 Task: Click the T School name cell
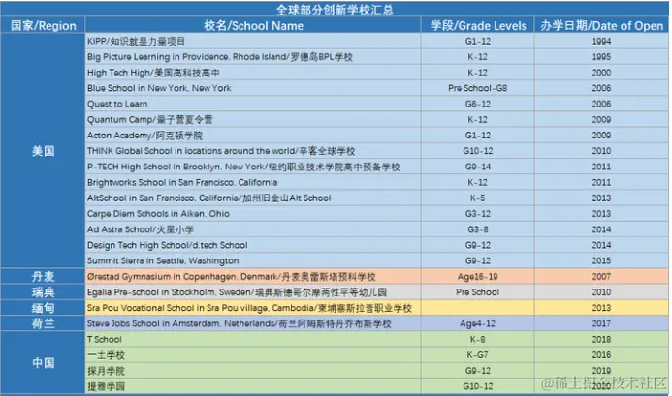(253, 340)
